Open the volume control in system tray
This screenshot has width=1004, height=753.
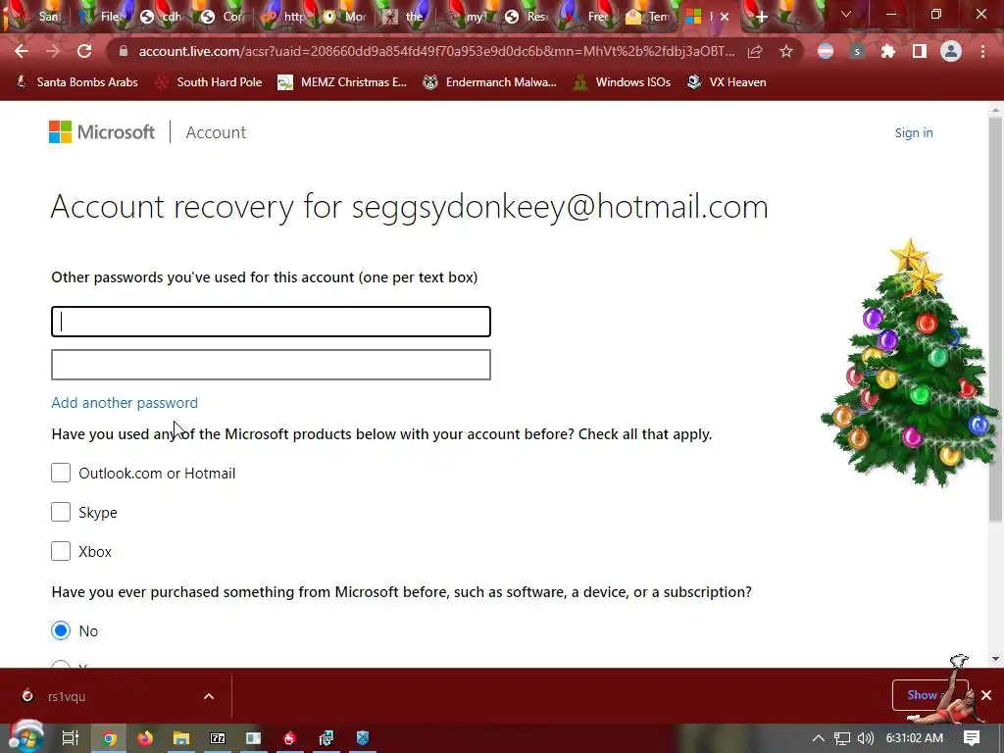[x=865, y=738]
